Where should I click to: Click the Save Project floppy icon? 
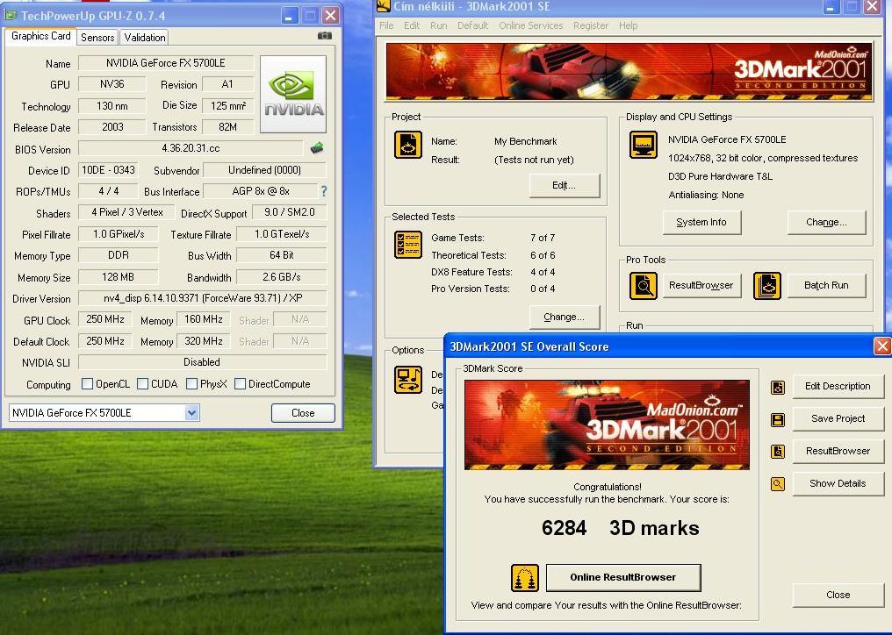tap(778, 419)
